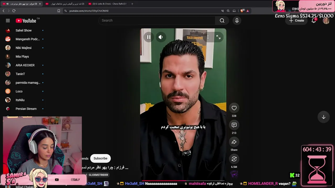Mute the Short's volume
This screenshot has width=335, height=188.
tap(161, 37)
